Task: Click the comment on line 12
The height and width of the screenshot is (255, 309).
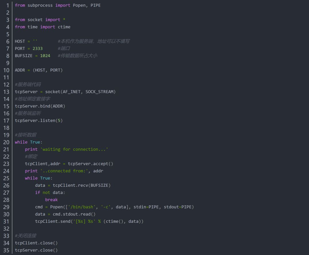Action: 28,85
